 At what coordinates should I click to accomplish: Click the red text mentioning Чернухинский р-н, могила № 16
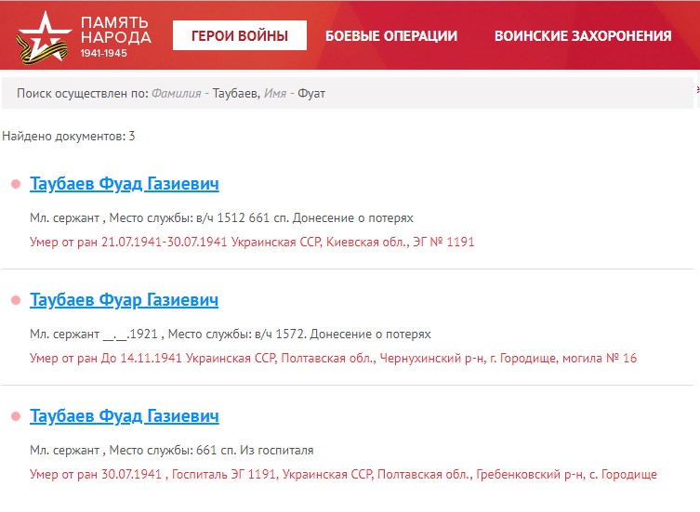[333, 358]
